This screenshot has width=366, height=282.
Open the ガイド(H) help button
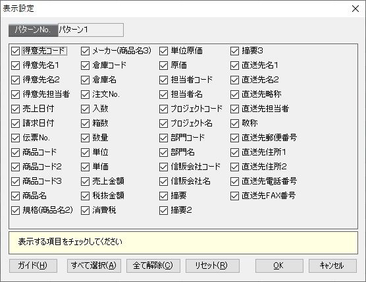coord(33,266)
